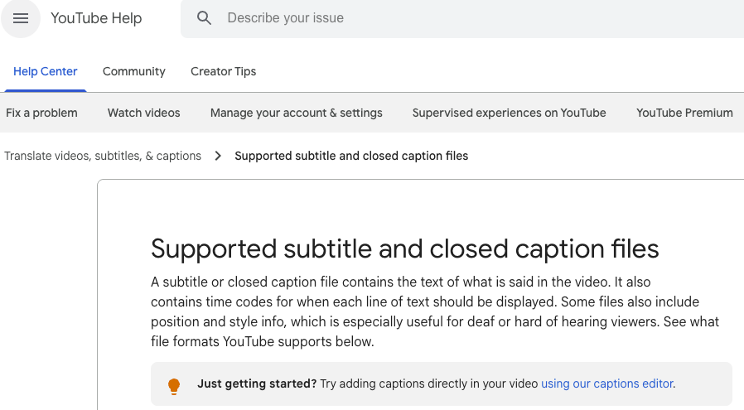The height and width of the screenshot is (410, 744).
Task: Follow the 'using our captions editor' link
Action: pyautogui.click(x=606, y=384)
